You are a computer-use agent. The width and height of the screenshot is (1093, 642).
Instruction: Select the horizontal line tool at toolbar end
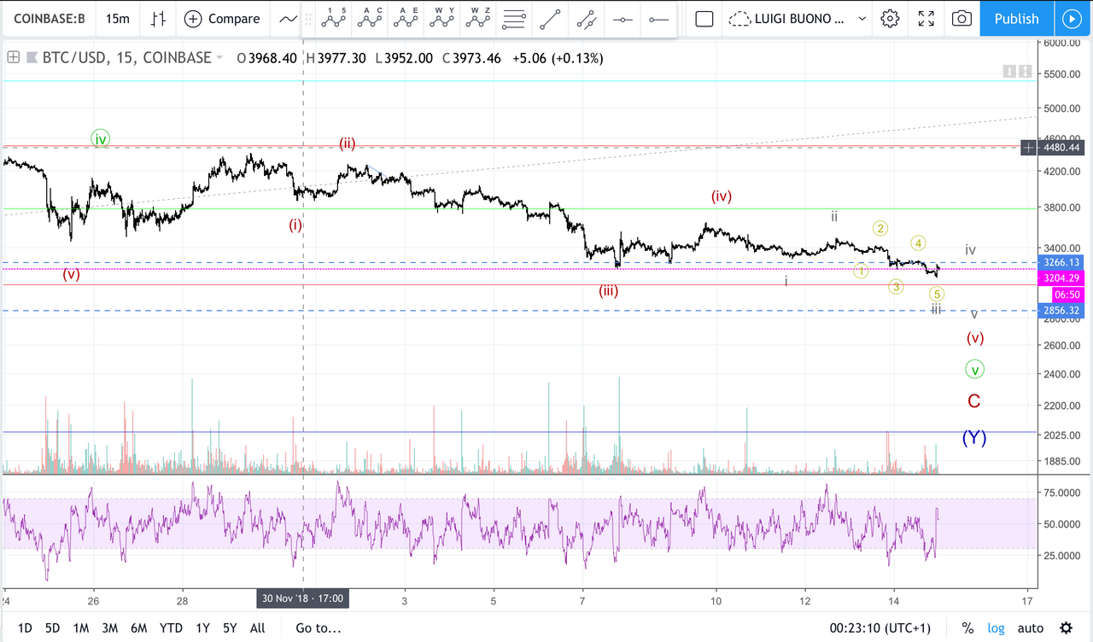[x=658, y=19]
